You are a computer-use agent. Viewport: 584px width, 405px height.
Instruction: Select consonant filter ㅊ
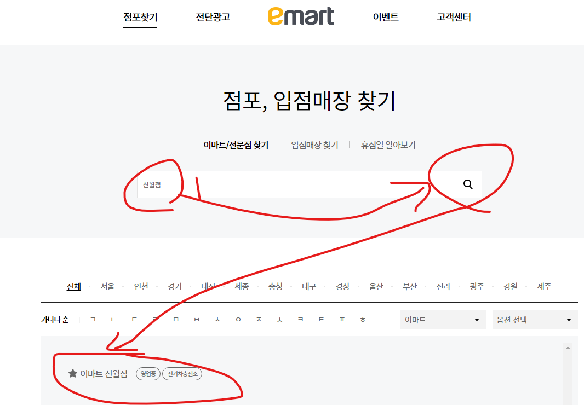click(x=280, y=320)
